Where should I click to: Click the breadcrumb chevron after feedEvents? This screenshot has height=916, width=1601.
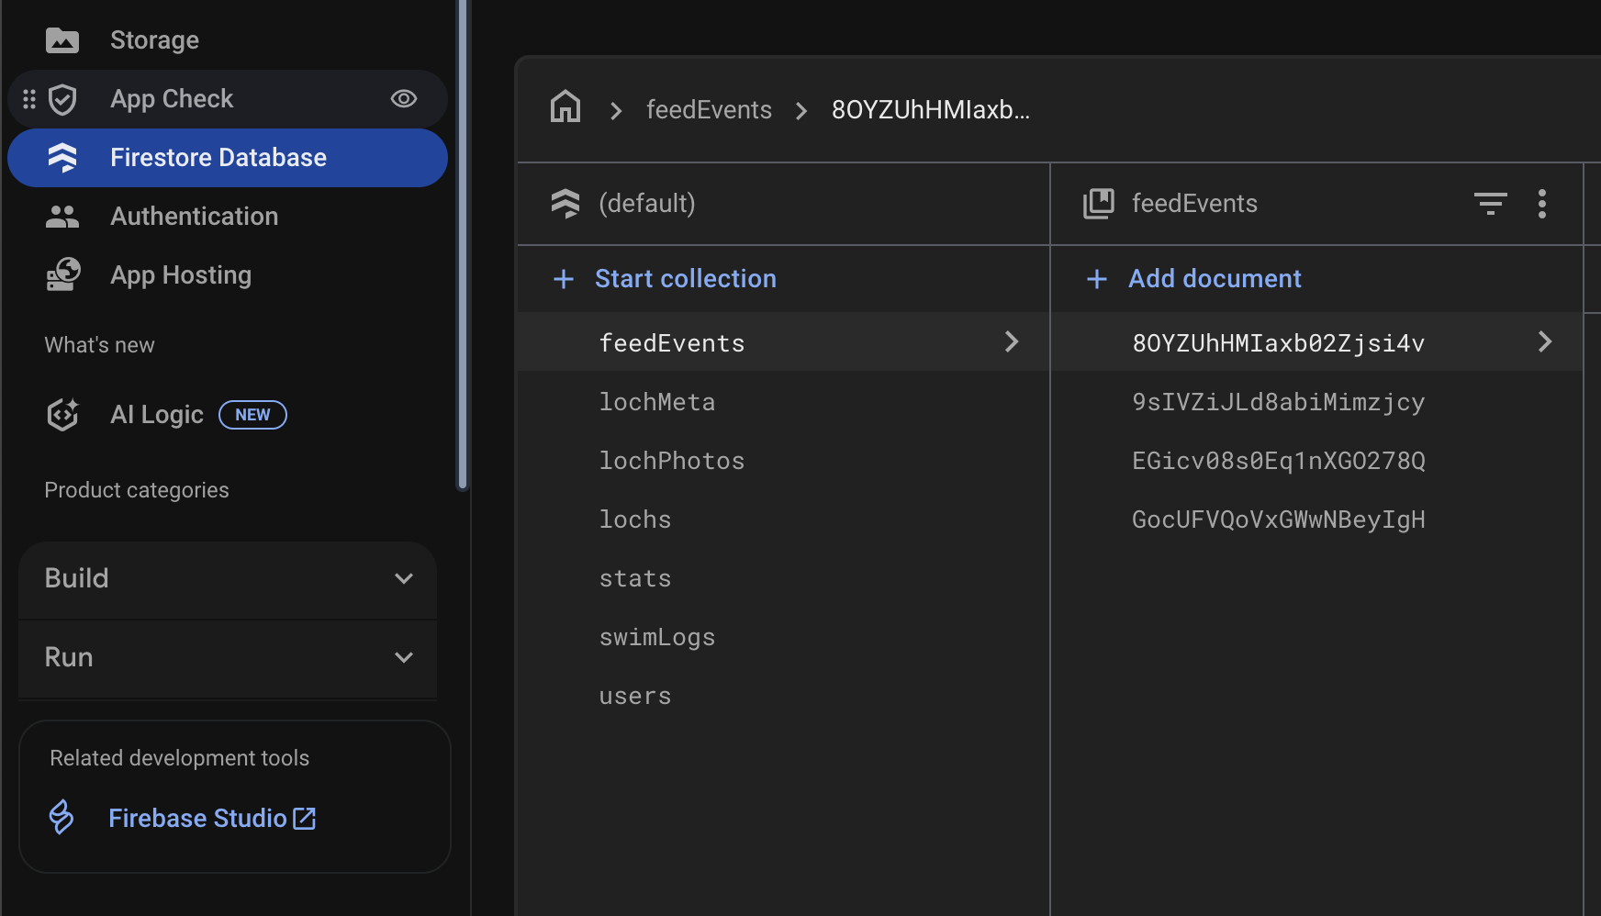801,111
